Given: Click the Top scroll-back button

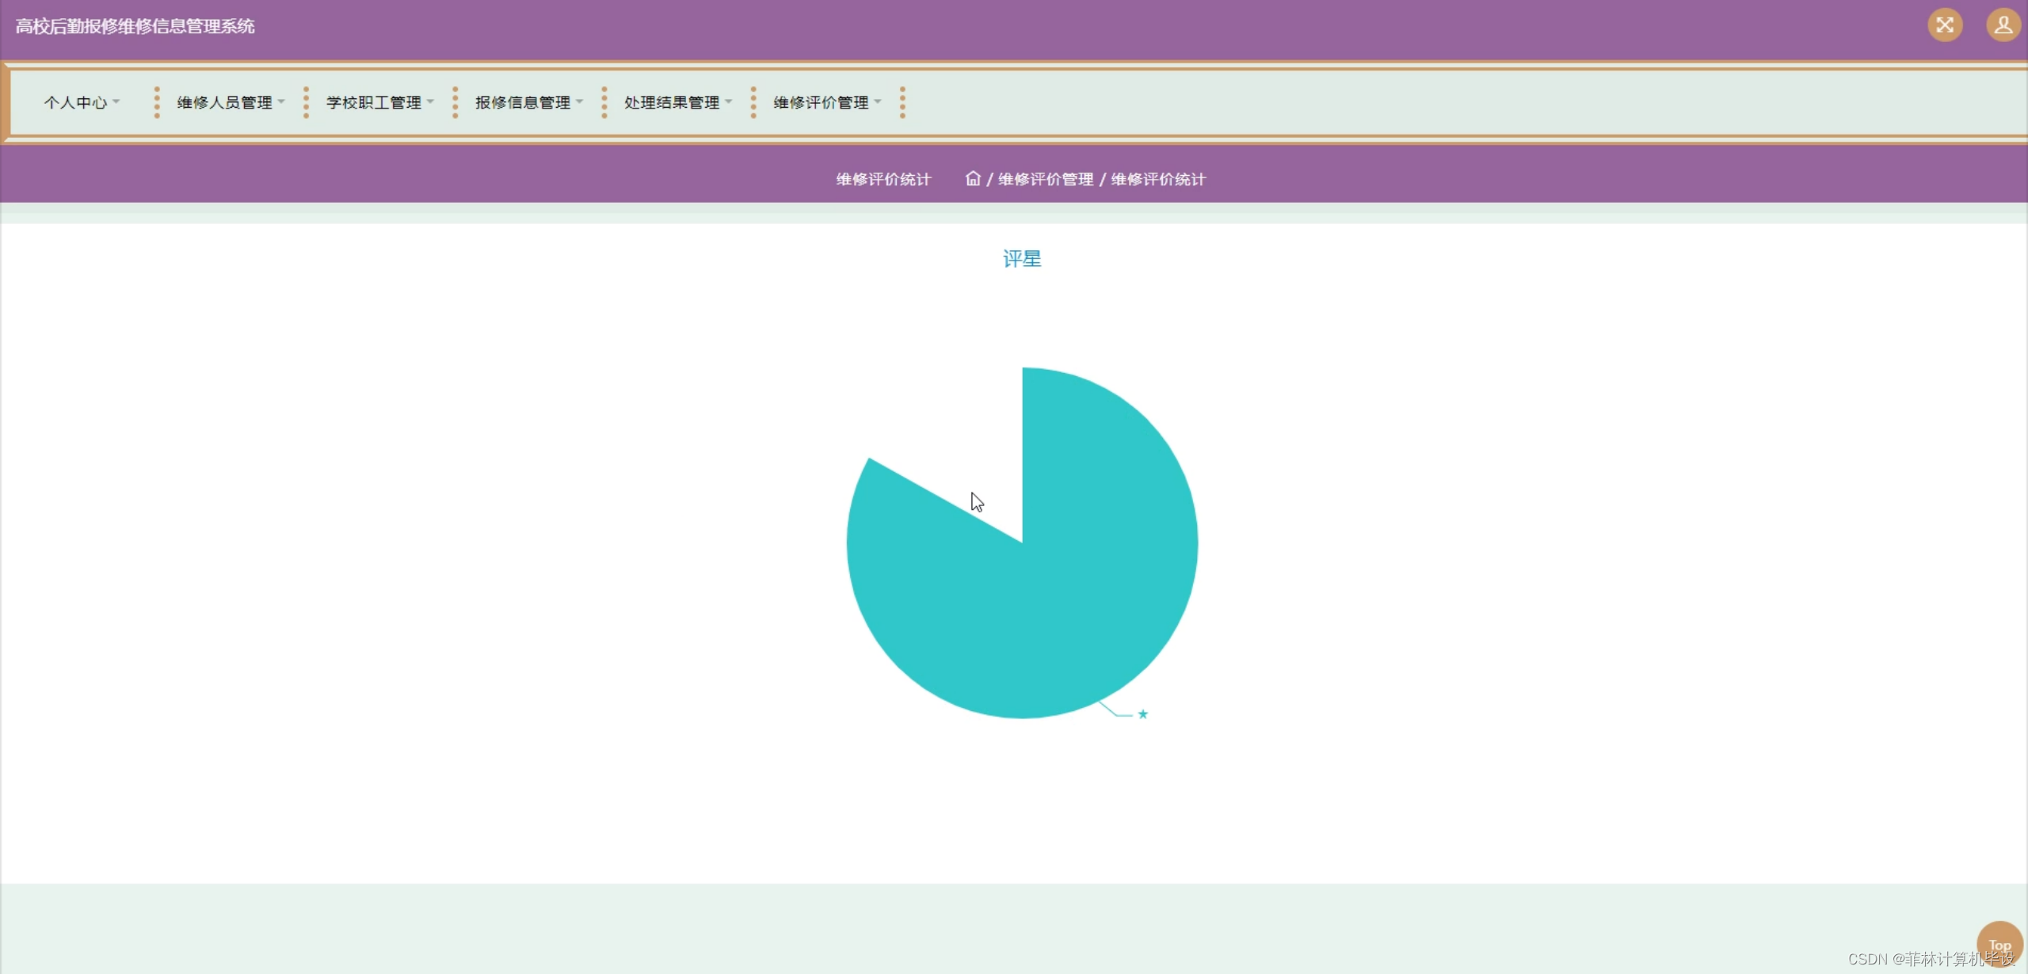Looking at the screenshot, I should [x=1999, y=944].
